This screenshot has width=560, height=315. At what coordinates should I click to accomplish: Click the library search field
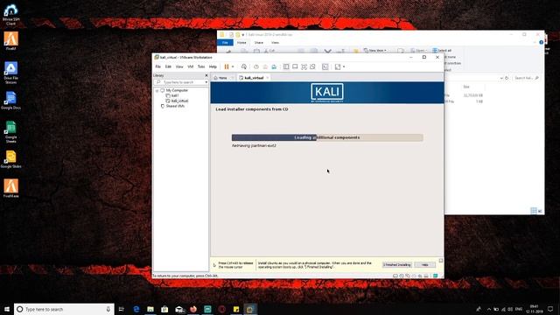[180, 82]
